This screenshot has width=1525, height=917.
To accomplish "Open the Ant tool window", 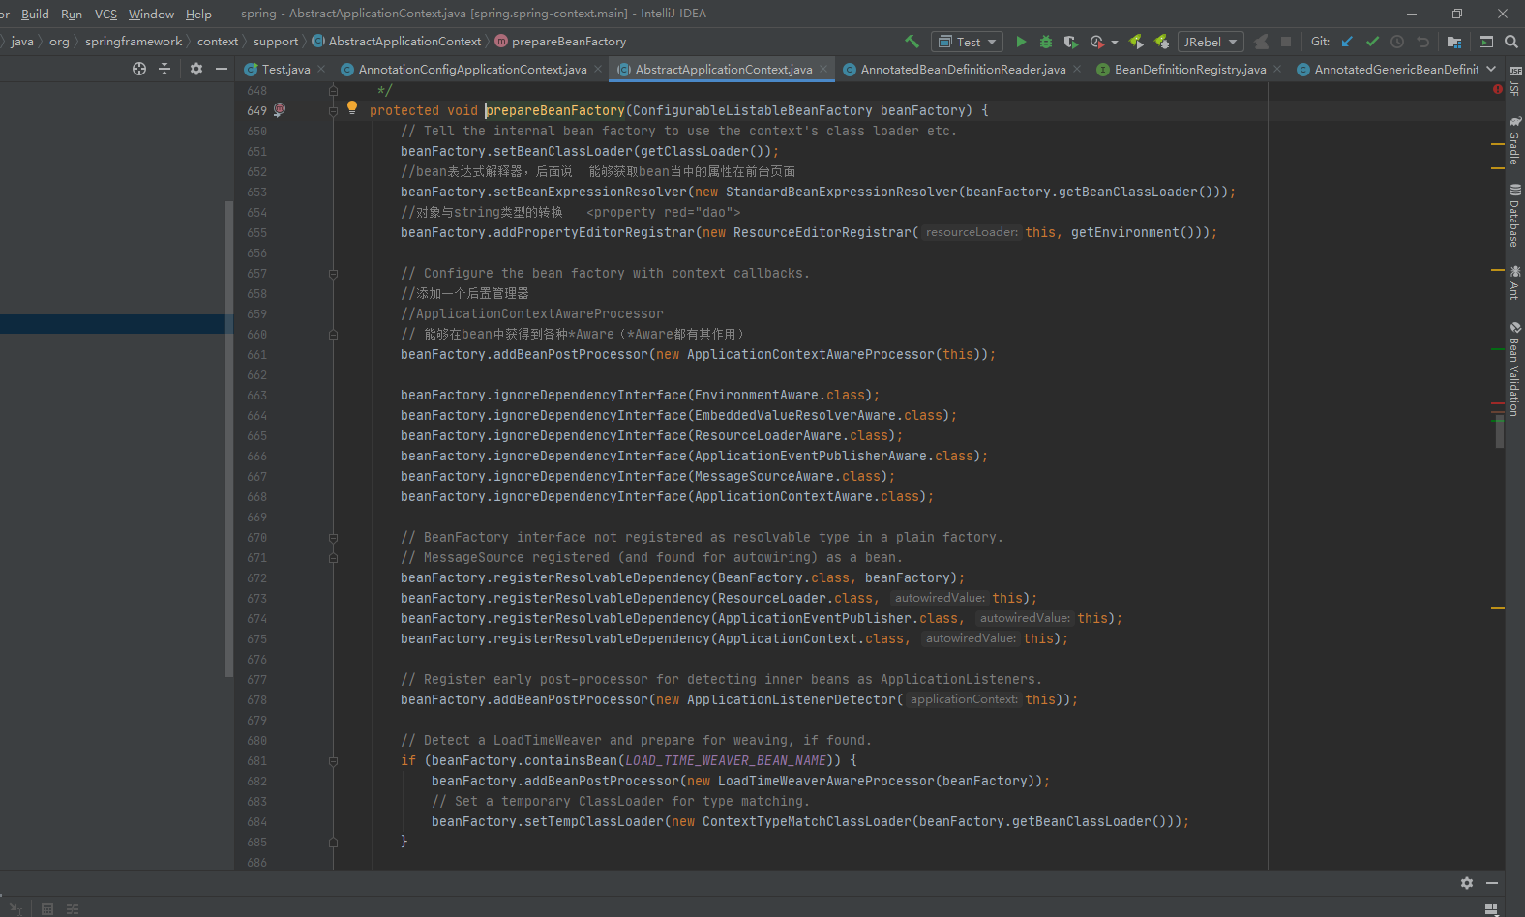I will tap(1514, 282).
